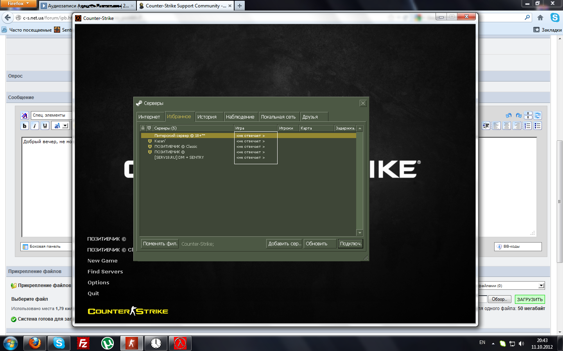Click the redo arrow in forum editor
This screenshot has height=351, width=563.
tap(518, 115)
